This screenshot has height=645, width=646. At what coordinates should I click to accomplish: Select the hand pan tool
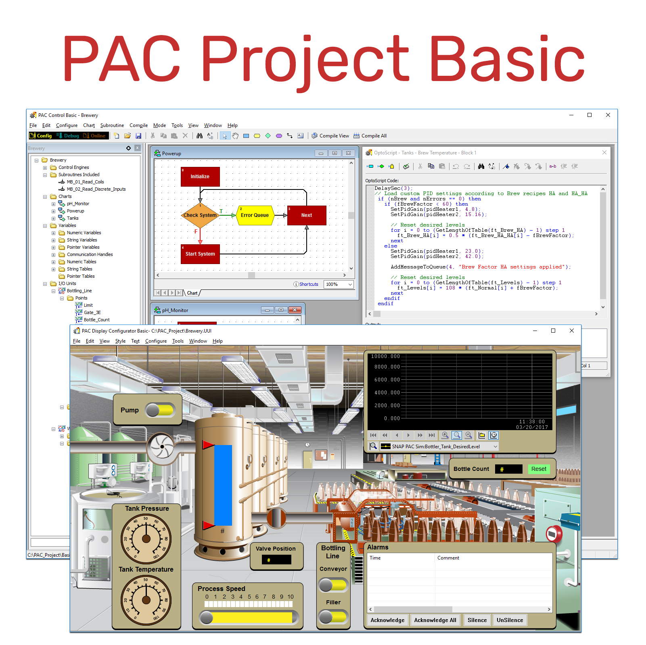235,136
